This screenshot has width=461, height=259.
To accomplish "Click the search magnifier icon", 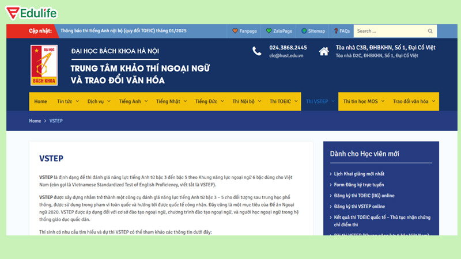I will pos(430,31).
